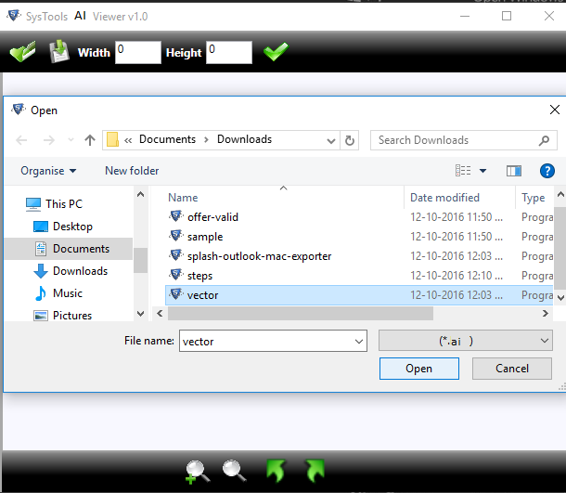Click the date of offer-valid file
This screenshot has height=493, width=566.
click(457, 217)
